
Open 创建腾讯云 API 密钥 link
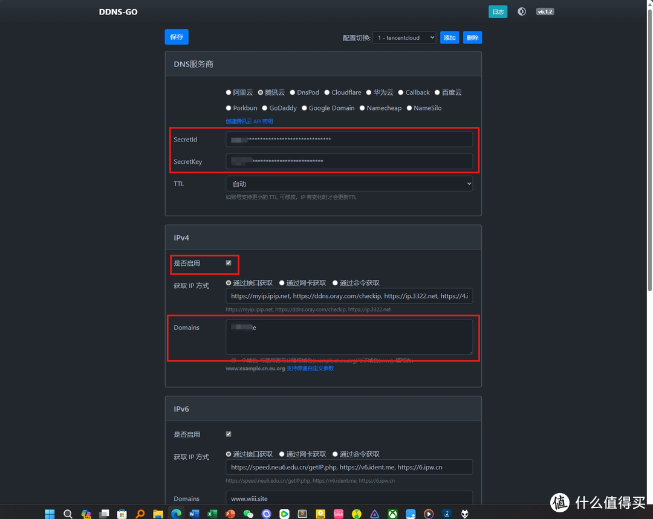point(249,121)
